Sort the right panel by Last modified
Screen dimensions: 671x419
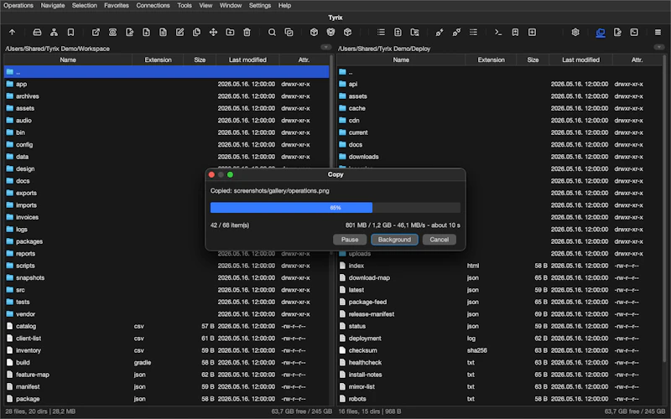pos(580,59)
